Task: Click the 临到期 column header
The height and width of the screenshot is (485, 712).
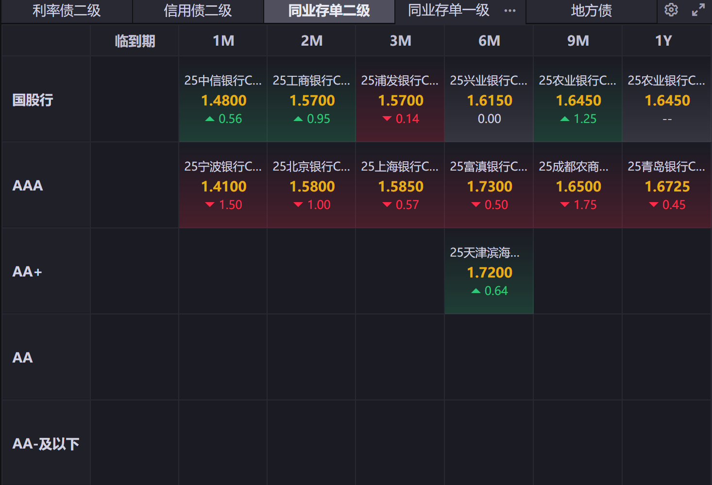Action: tap(135, 41)
